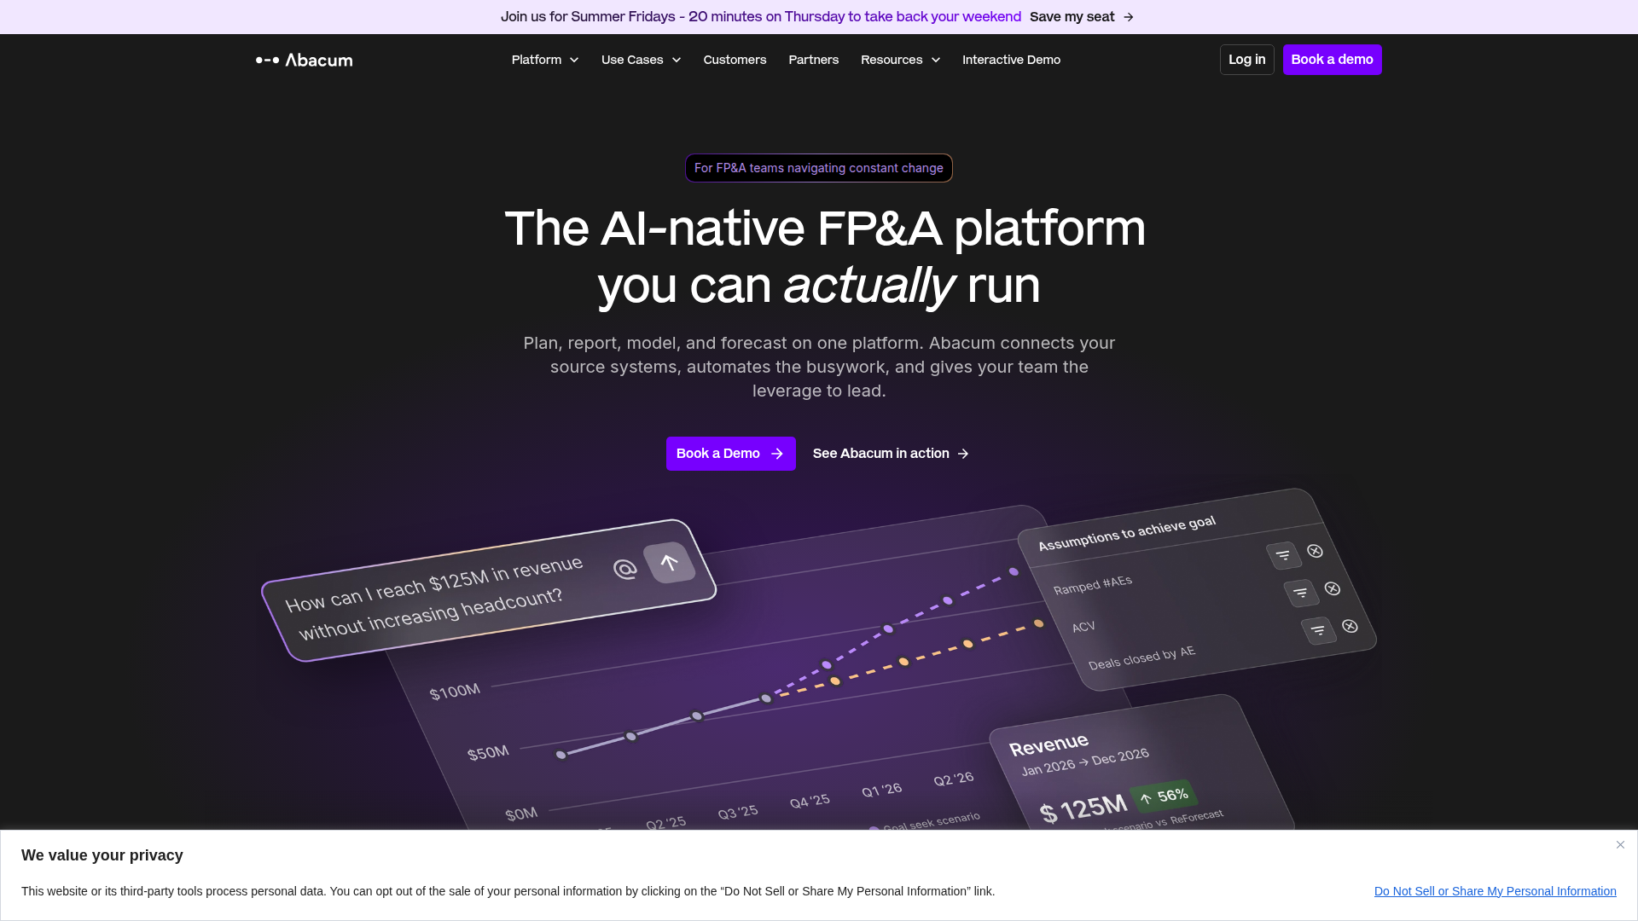The width and height of the screenshot is (1638, 921).
Task: Click Save my seat in the top banner
Action: 1082,17
